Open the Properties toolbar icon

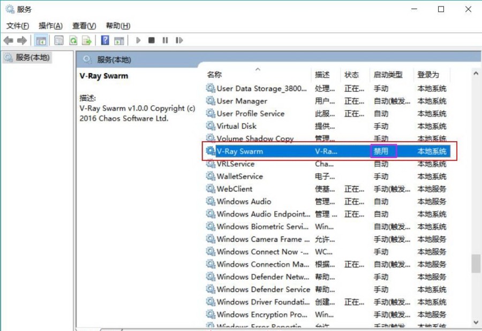59,40
